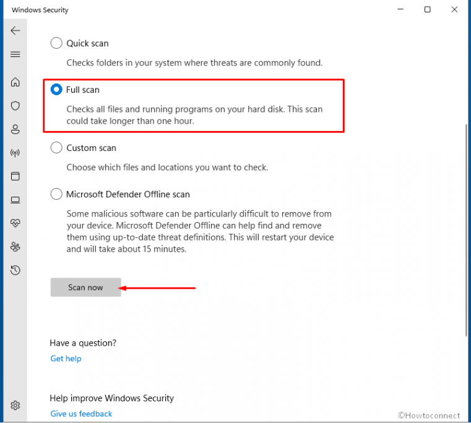Open the Home sidebar icon
The image size is (471, 423).
click(x=15, y=82)
